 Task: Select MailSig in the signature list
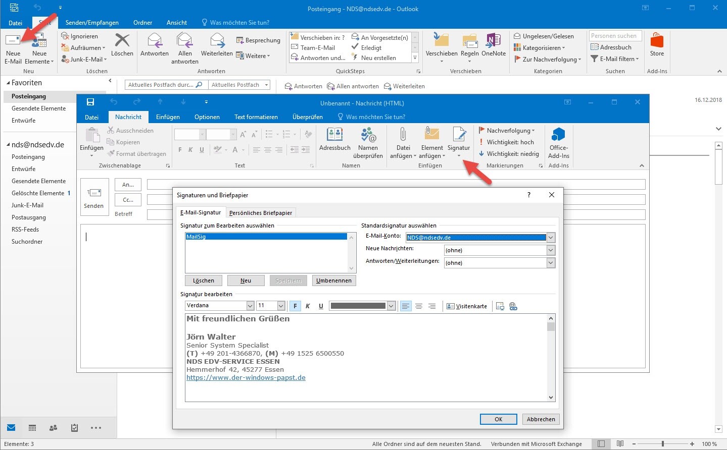point(266,237)
